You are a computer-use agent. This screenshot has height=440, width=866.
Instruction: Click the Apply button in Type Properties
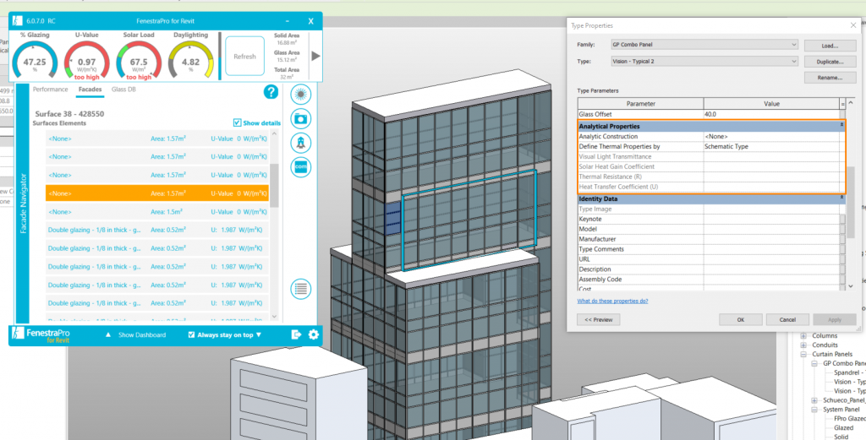pos(835,320)
